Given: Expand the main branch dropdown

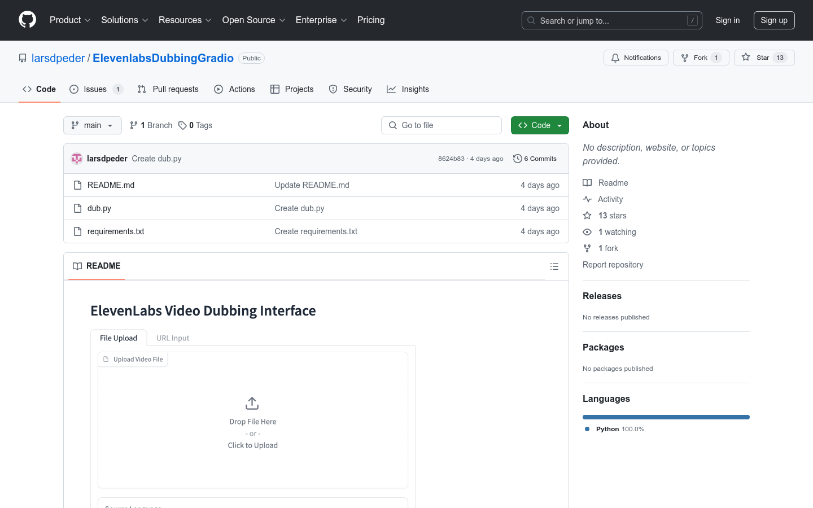Looking at the screenshot, I should pyautogui.click(x=93, y=125).
